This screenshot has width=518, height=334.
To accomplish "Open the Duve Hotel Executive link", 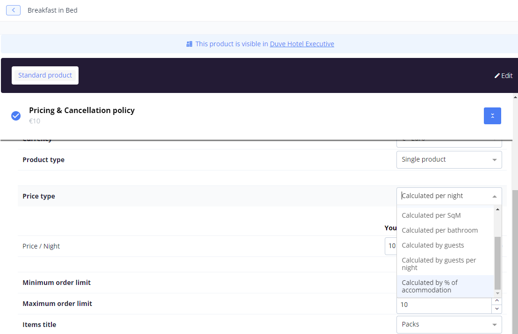I will pyautogui.click(x=302, y=44).
